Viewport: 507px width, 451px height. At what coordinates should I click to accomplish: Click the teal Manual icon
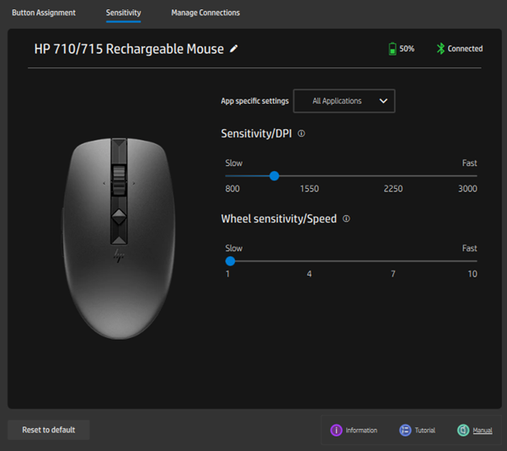coord(463,430)
